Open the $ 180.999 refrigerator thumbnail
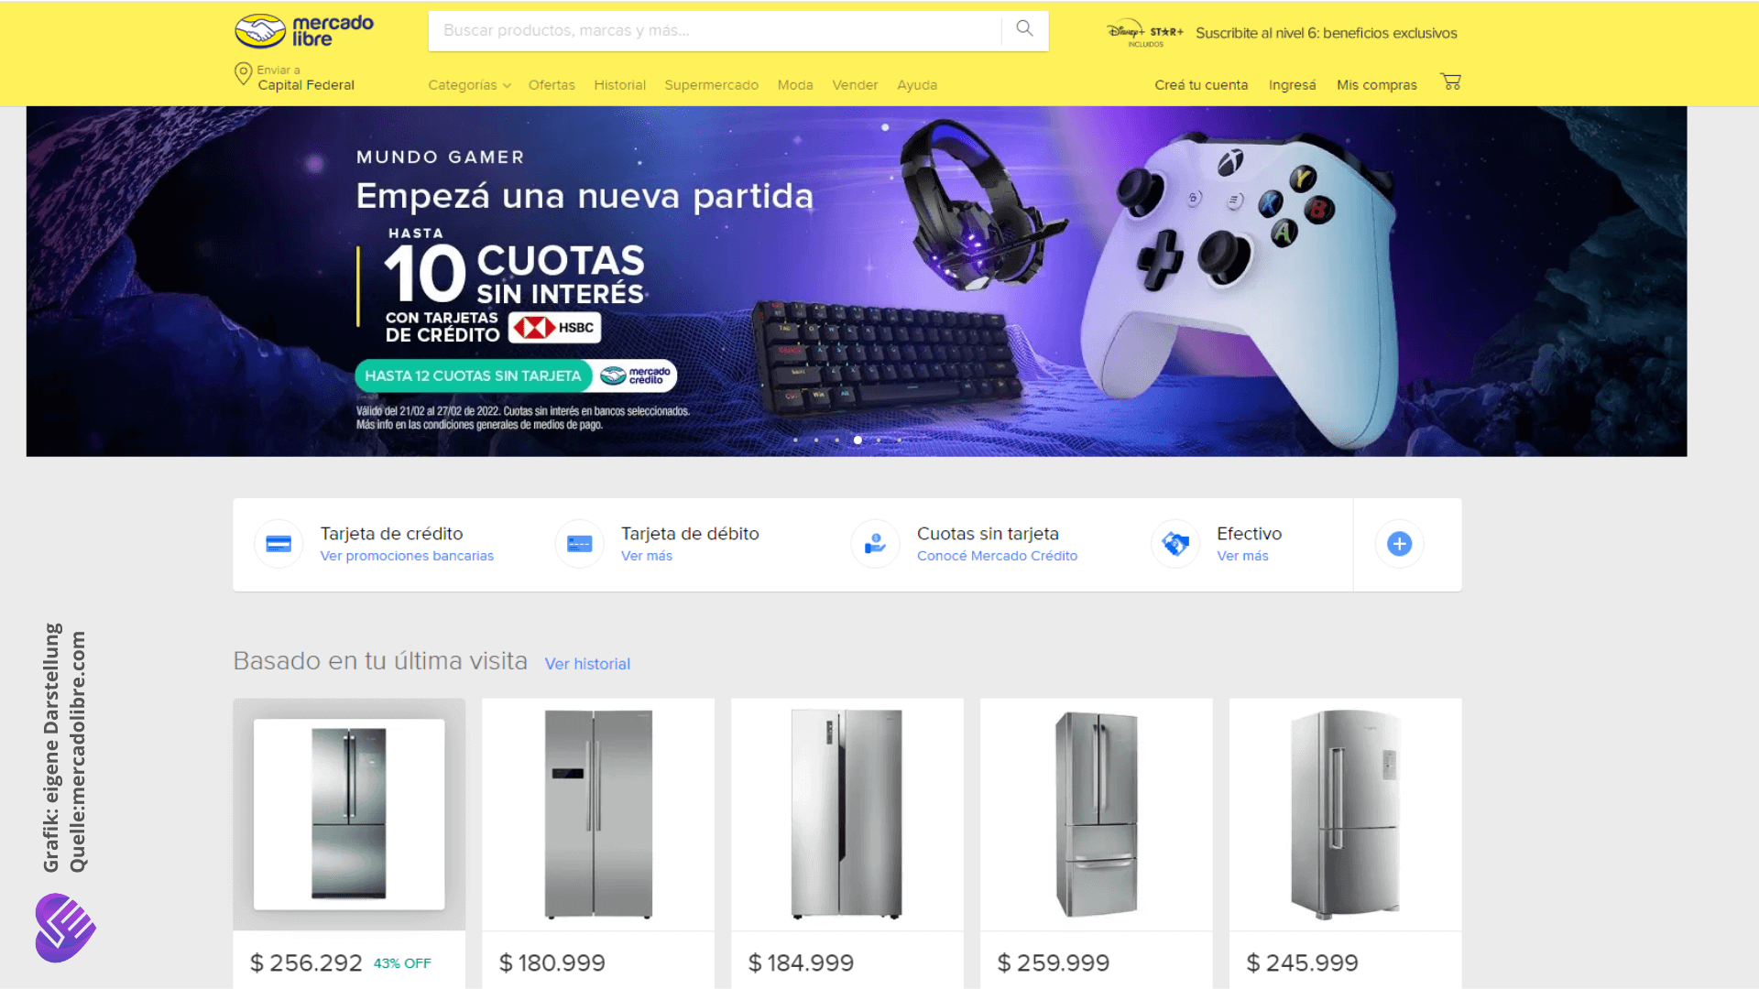1759x989 pixels. pos(598,814)
